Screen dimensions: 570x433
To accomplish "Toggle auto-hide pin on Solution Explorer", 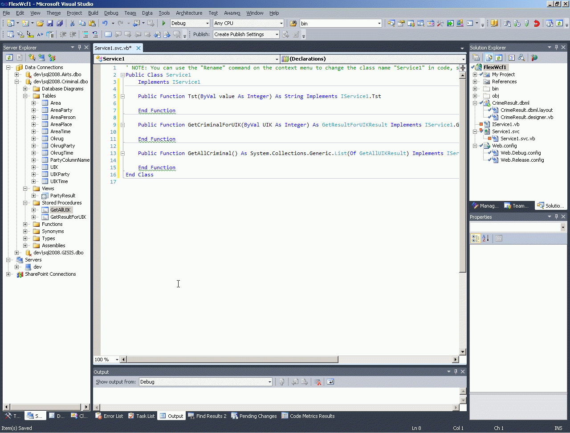I will point(556,47).
